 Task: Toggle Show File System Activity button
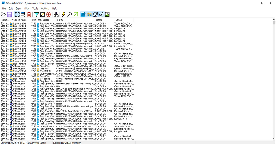click(x=89, y=14)
